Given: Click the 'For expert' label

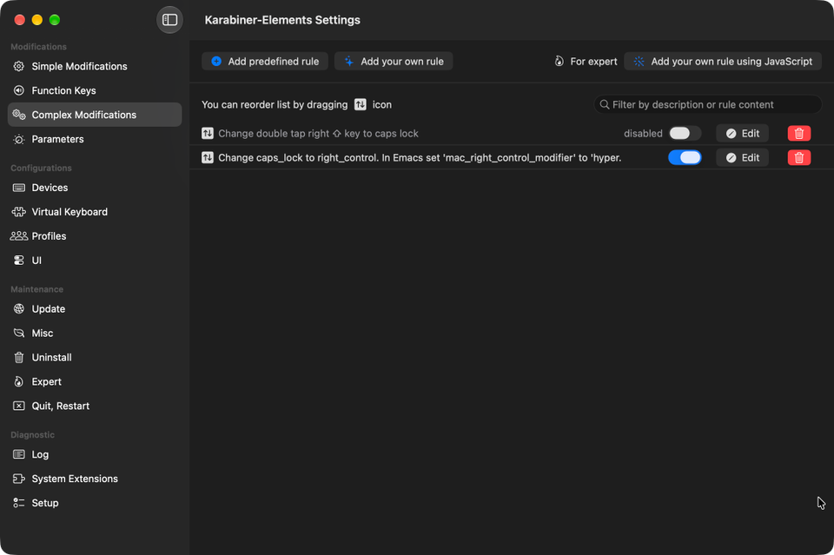Looking at the screenshot, I should tap(593, 61).
